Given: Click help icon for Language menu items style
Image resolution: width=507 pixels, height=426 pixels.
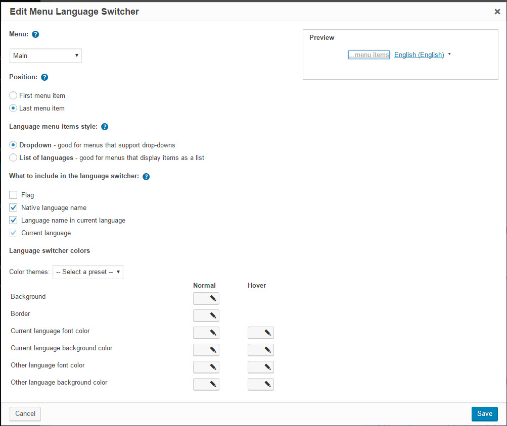Looking at the screenshot, I should tap(105, 127).
